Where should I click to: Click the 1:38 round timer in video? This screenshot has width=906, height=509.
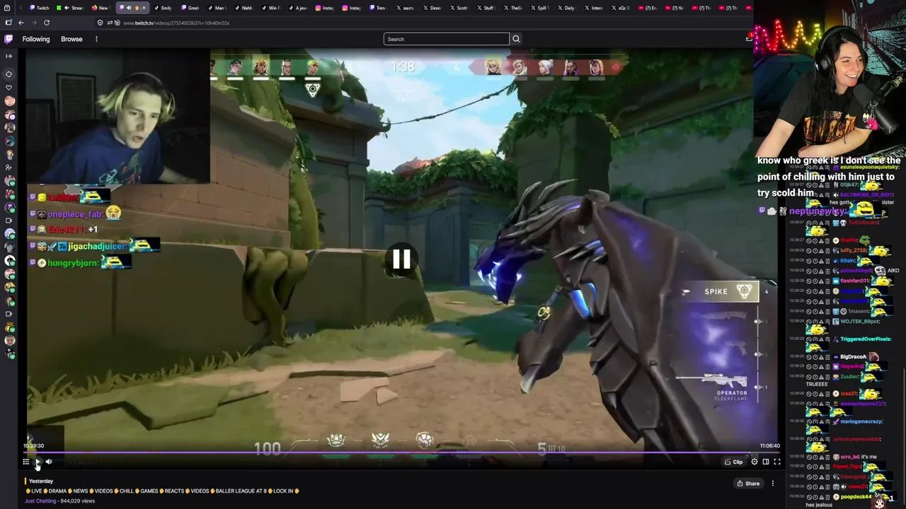point(403,66)
